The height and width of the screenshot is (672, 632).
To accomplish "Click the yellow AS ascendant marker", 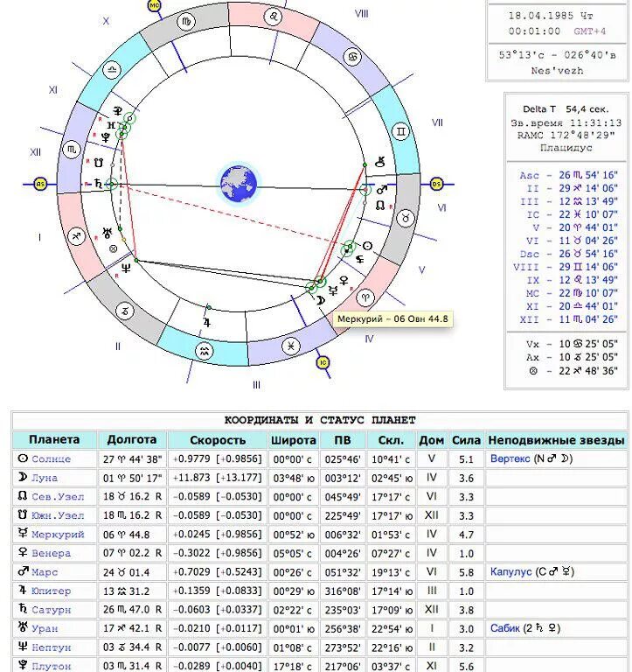I will point(40,185).
